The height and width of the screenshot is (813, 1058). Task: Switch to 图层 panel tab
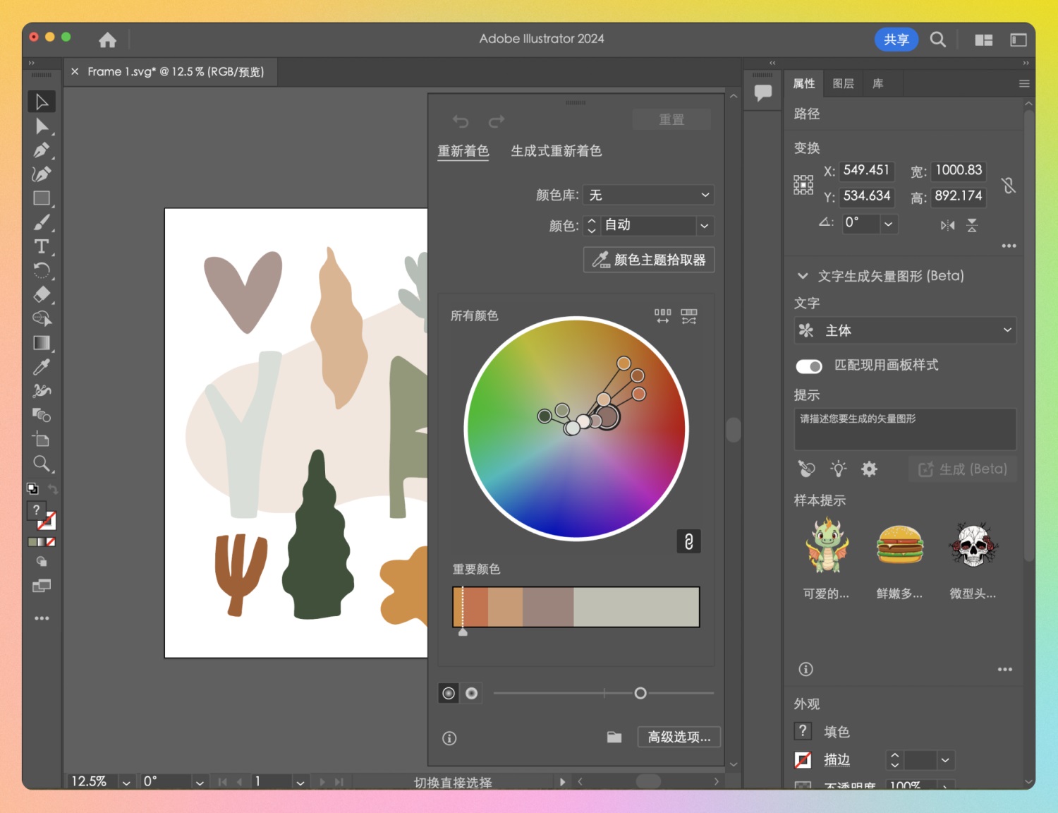click(843, 83)
